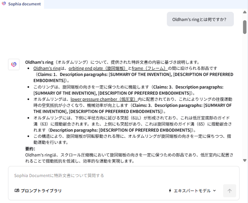Click the vertical scrollbar thumb
248x203 pixels.
(245, 27)
